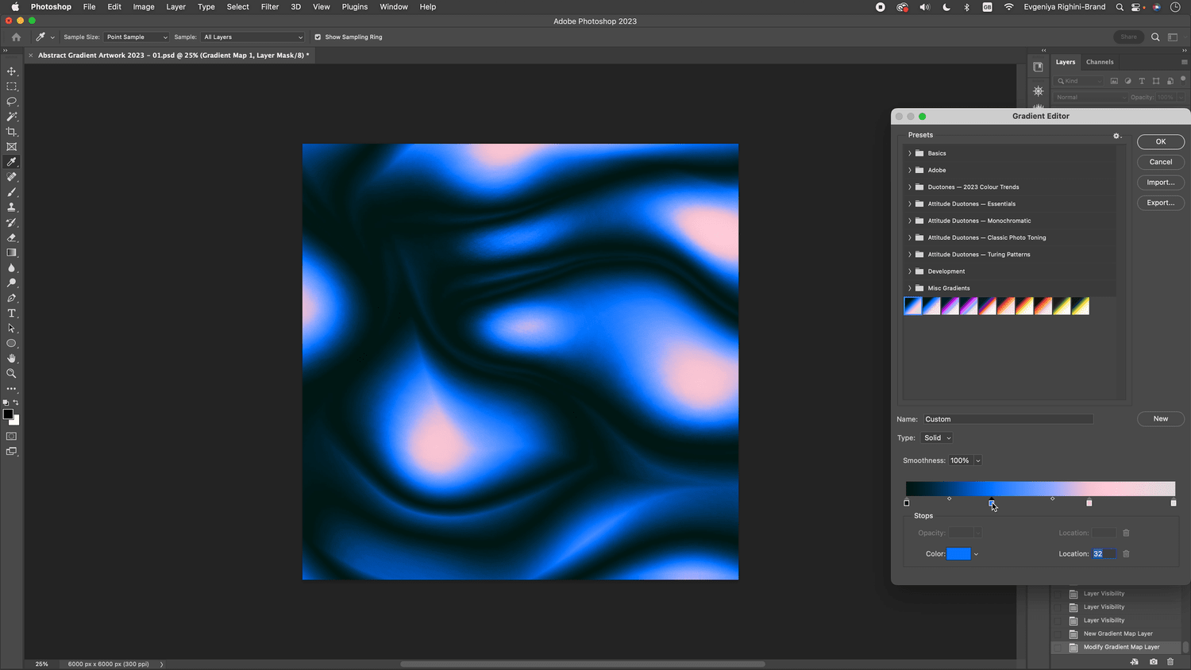
Task: Open the Sample Size dropdown
Action: [135, 37]
